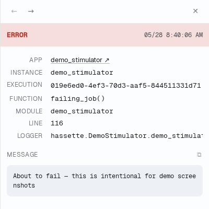Click the truncated logger name value
209x209 pixels.
pyautogui.click(x=126, y=136)
